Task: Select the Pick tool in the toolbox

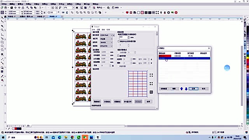Action: (x=2, y=17)
